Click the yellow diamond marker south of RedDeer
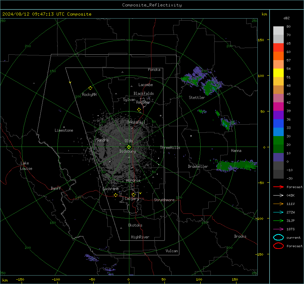Image resolution: width=304 pixels, height=284 pixels. click(139, 110)
